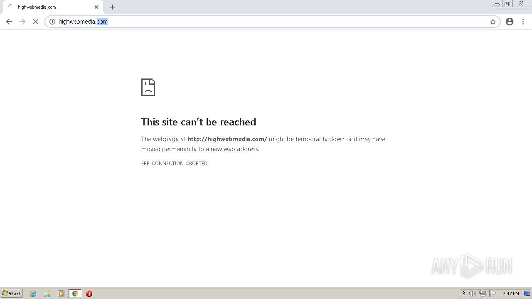
Task: View site information icon in address bar
Action: (x=52, y=22)
